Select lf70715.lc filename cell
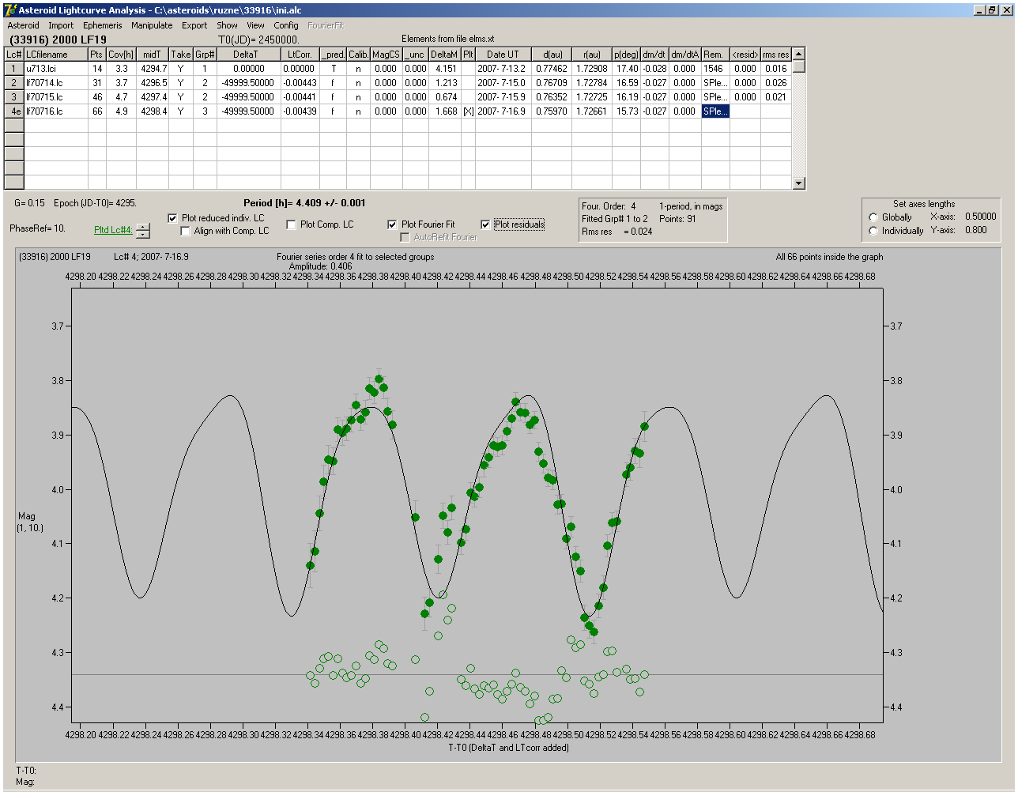This screenshot has width=1018, height=792. tap(55, 97)
